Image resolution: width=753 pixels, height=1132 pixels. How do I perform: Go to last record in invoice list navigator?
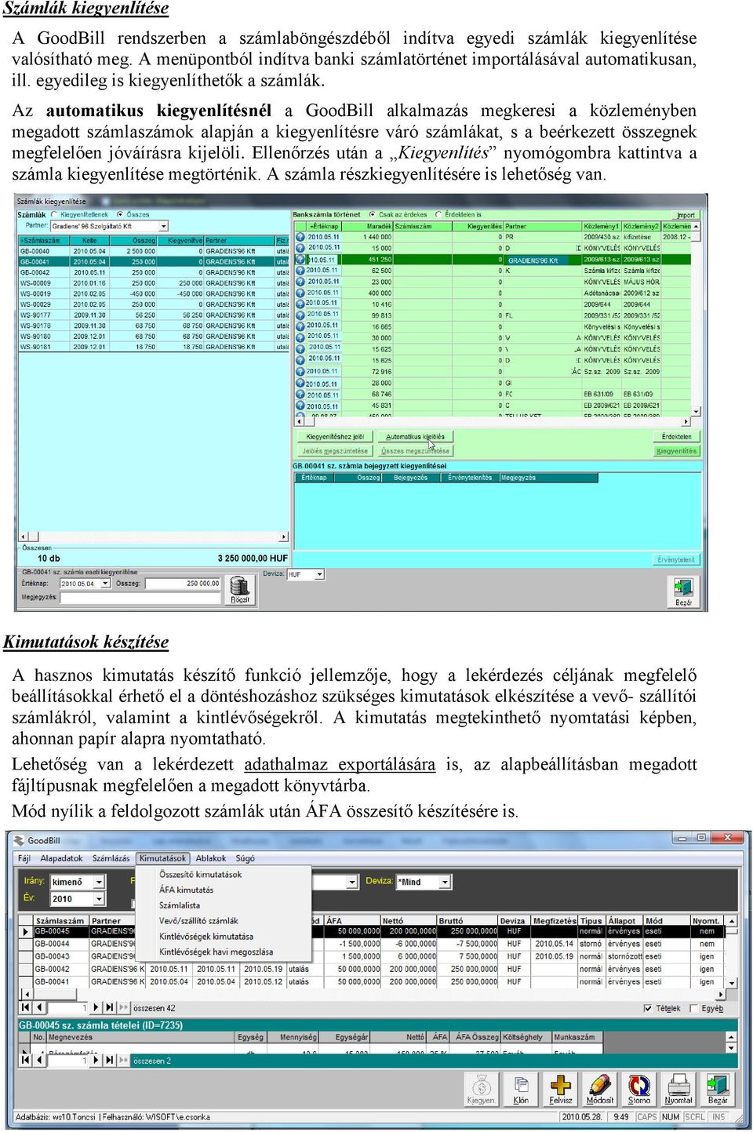tap(109, 1007)
